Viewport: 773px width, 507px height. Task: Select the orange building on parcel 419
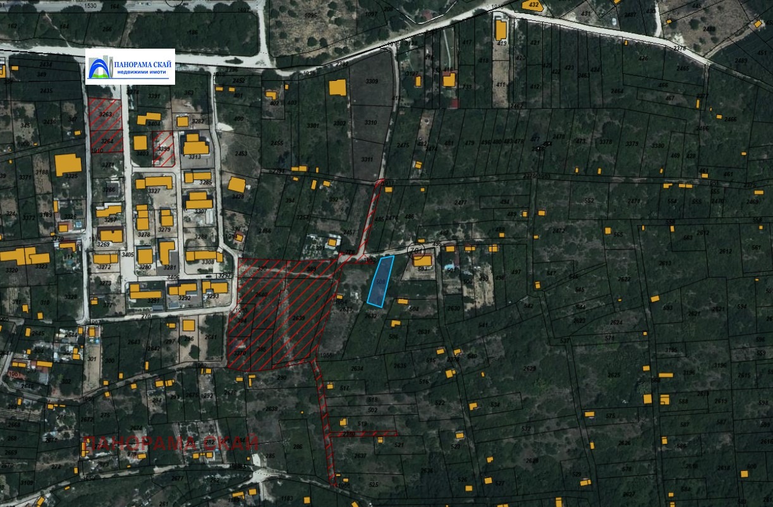click(x=501, y=30)
